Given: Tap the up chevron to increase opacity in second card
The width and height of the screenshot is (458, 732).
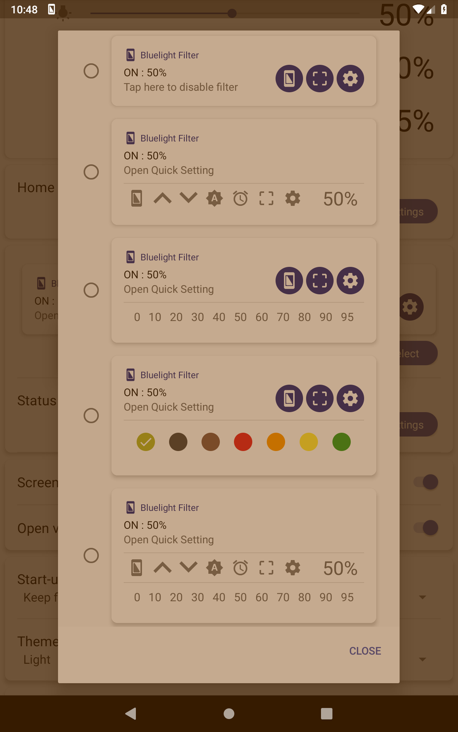Looking at the screenshot, I should tap(163, 198).
